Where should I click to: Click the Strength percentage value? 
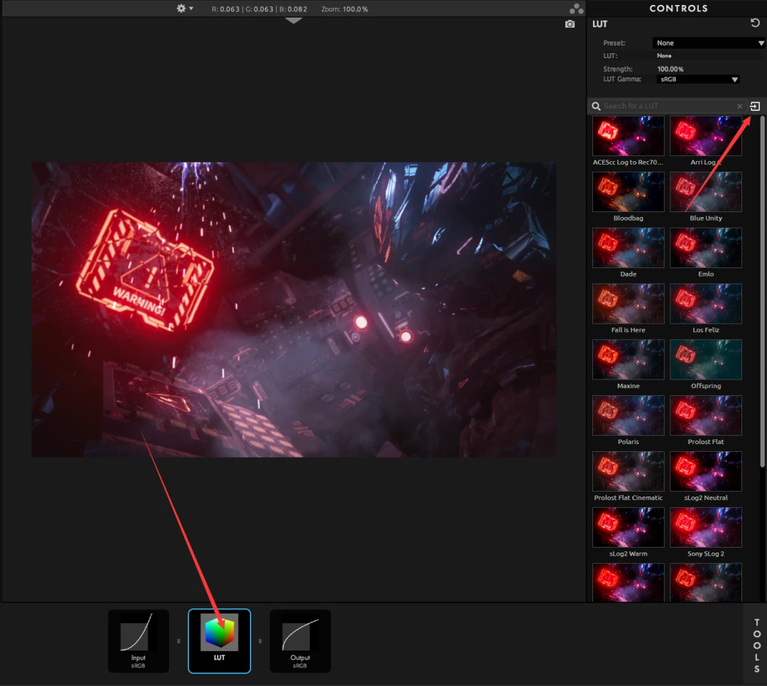670,70
